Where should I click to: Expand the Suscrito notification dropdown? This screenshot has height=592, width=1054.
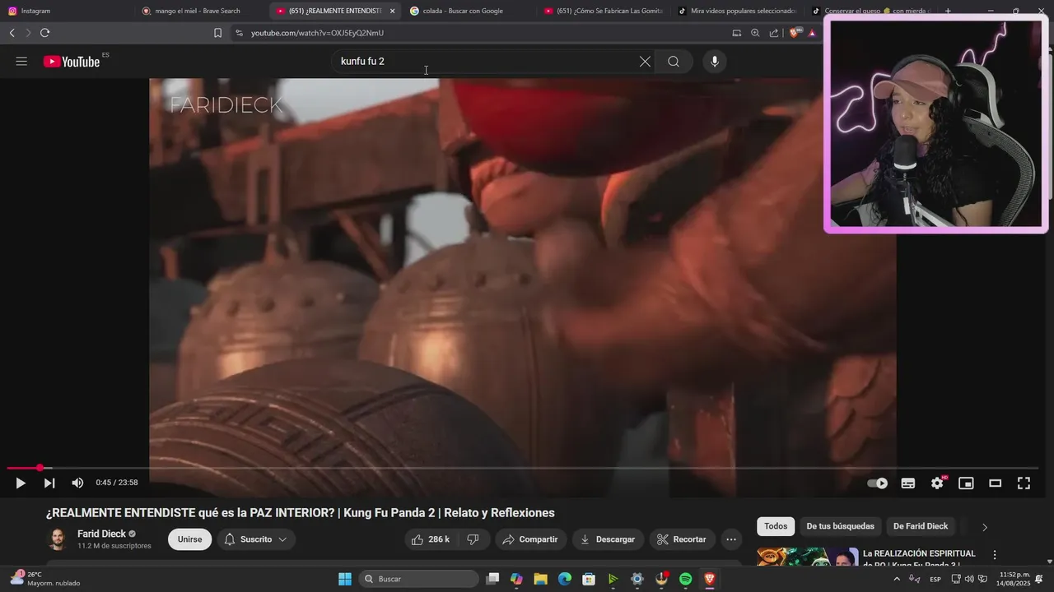tap(256, 539)
